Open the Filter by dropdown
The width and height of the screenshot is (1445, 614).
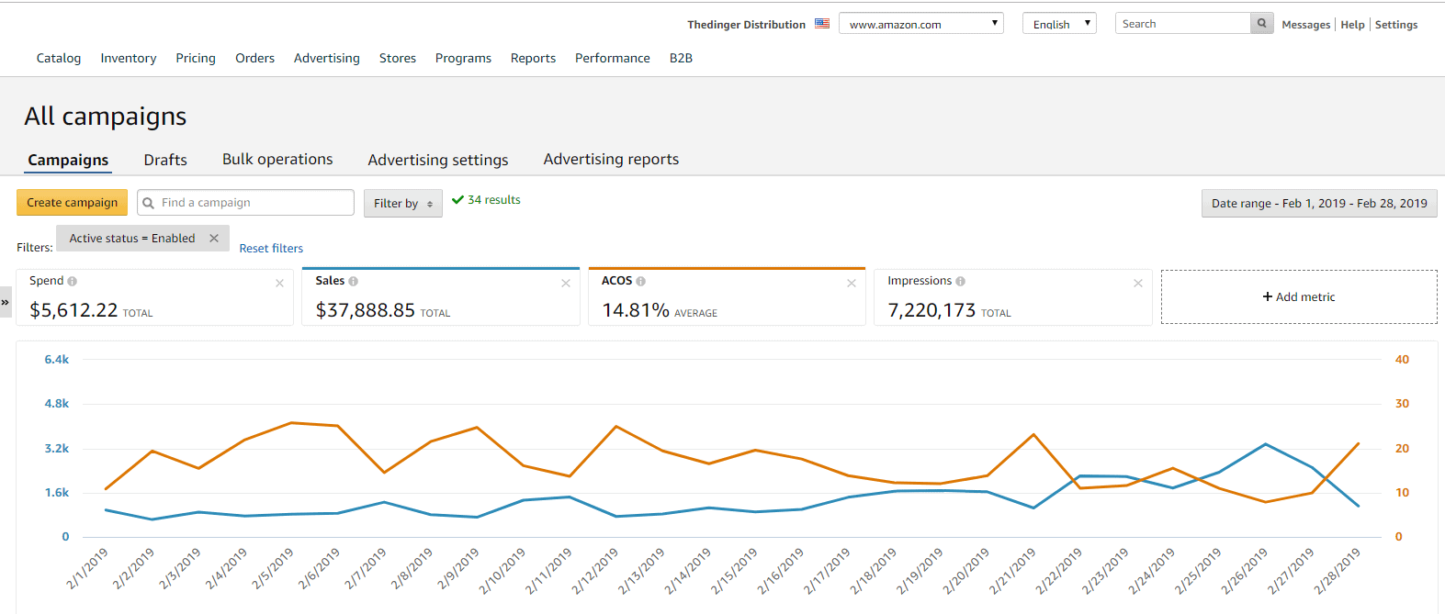pyautogui.click(x=402, y=204)
